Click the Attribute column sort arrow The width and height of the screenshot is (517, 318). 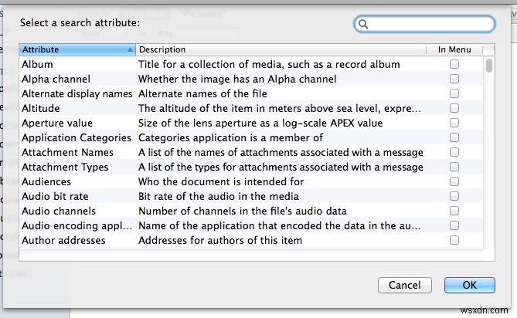click(128, 49)
